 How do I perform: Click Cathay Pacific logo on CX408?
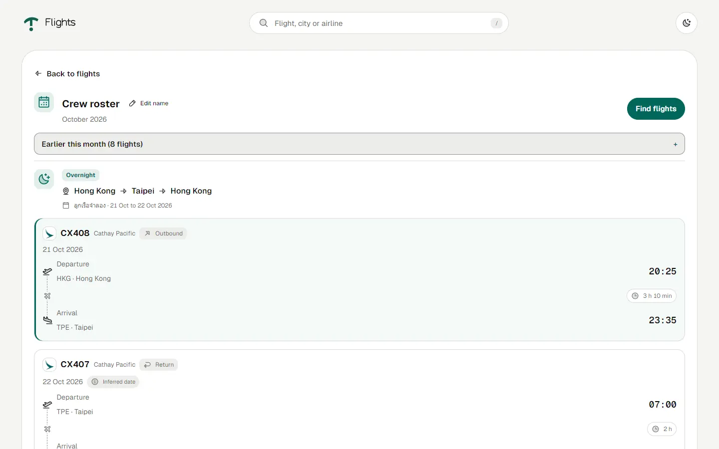49,233
